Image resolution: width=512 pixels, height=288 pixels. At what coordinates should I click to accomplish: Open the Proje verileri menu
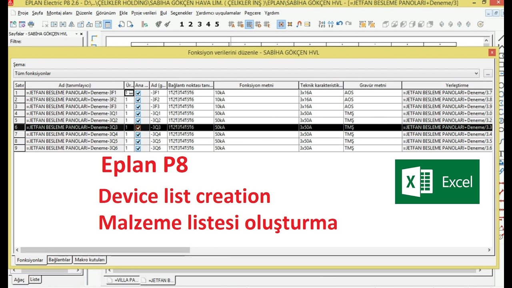click(144, 13)
